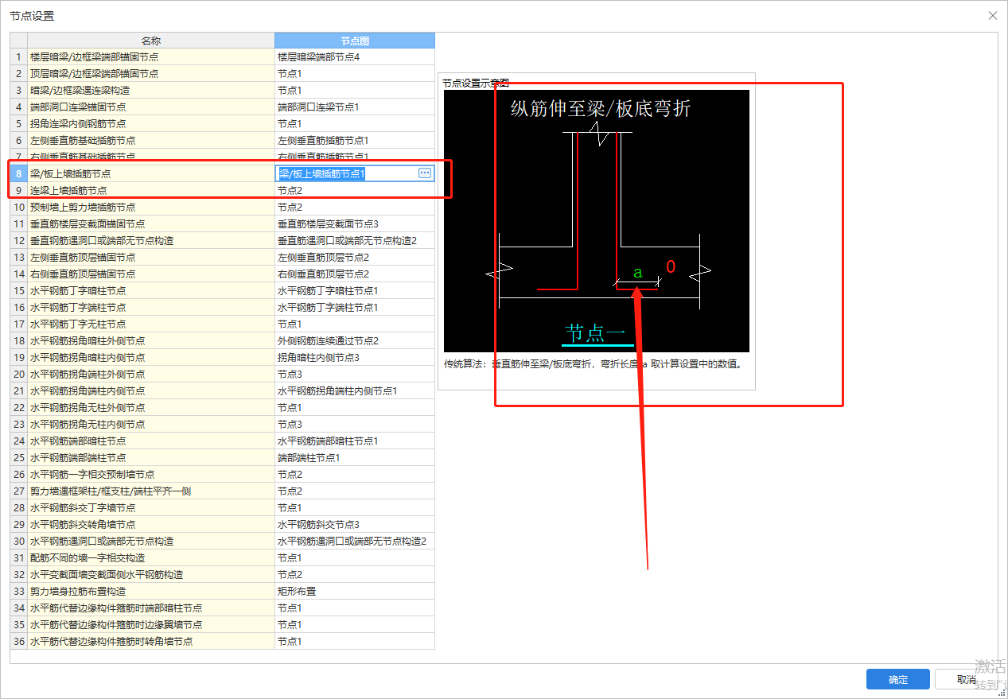Select the row 垂直钢筋遇洞口或端部无节点构造
This screenshot has width=1008, height=699.
point(223,240)
